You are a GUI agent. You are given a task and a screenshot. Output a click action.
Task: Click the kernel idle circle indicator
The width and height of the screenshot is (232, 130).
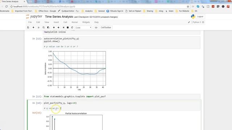click(203, 22)
